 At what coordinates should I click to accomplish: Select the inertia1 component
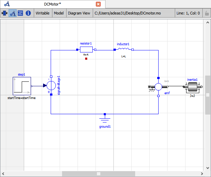[192, 87]
